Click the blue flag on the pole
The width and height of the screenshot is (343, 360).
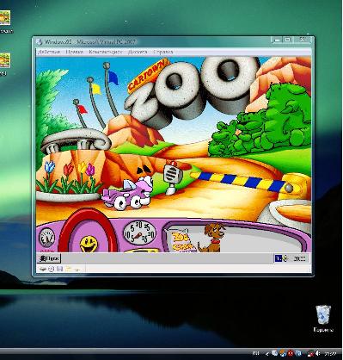click(113, 78)
